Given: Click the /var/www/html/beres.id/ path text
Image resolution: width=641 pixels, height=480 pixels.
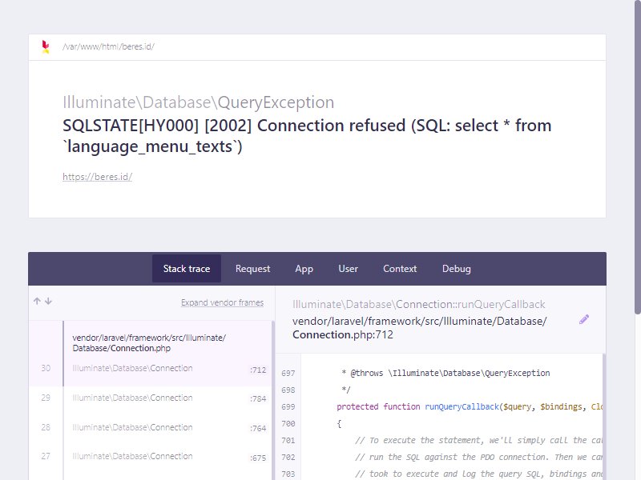Looking at the screenshot, I should point(108,46).
